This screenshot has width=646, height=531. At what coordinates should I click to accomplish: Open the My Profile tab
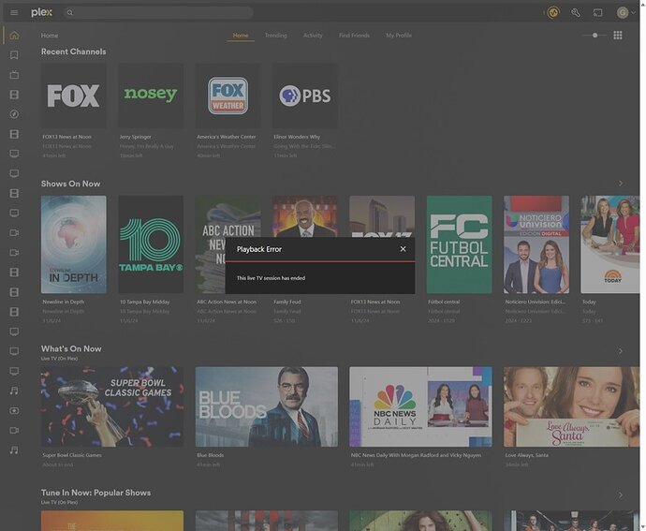tap(399, 36)
